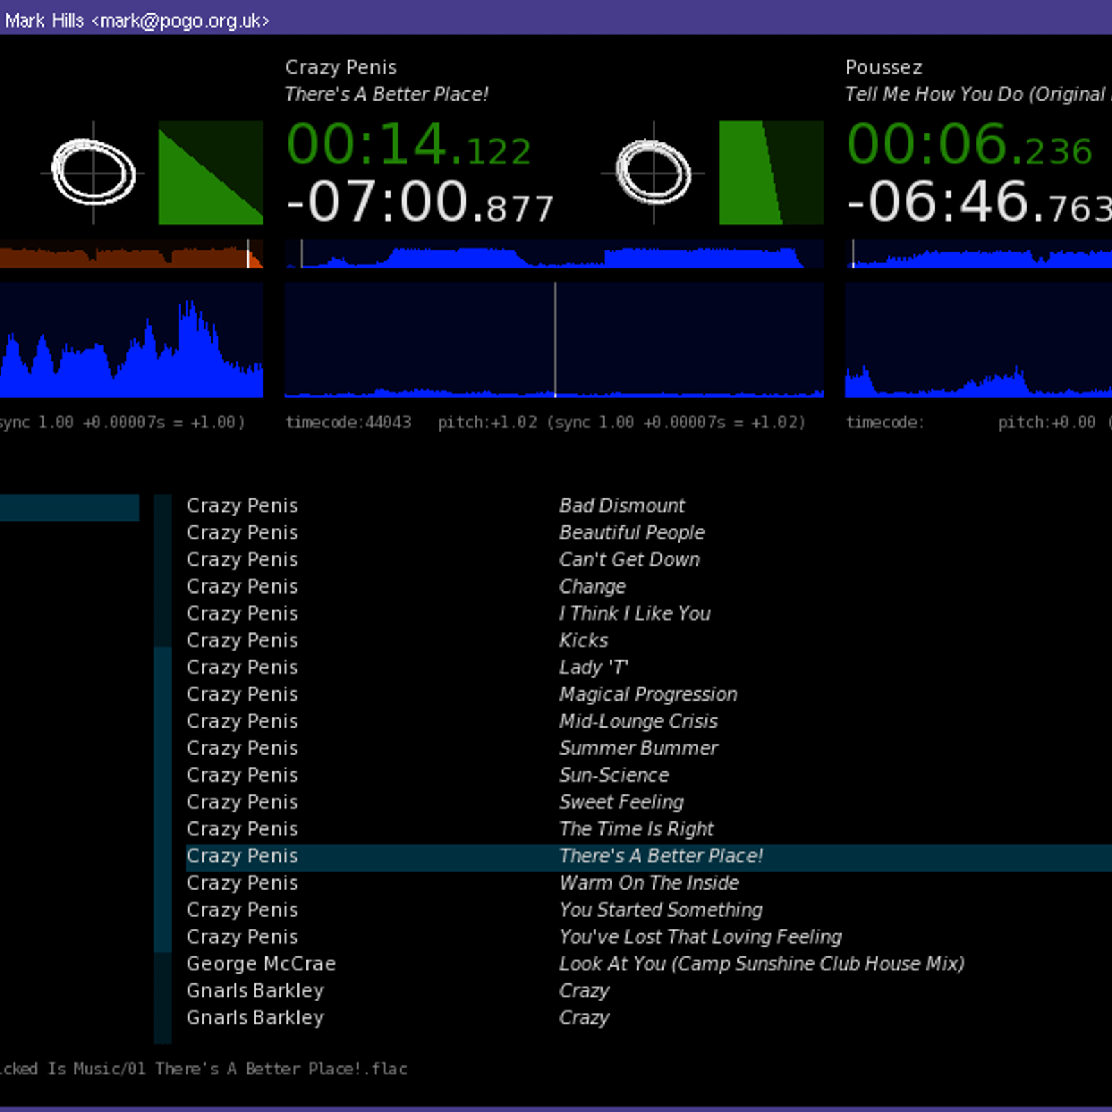Screen dimensions: 1112x1112
Task: Click the remaining time -06:46.763
Action: coord(979,202)
